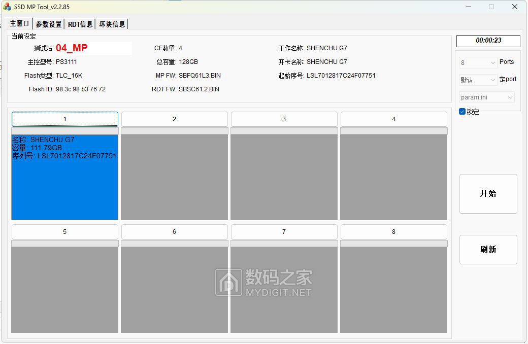Image resolution: width=528 pixels, height=344 pixels.
Task: Switch to the 主窗口 tab
Action: coord(19,23)
